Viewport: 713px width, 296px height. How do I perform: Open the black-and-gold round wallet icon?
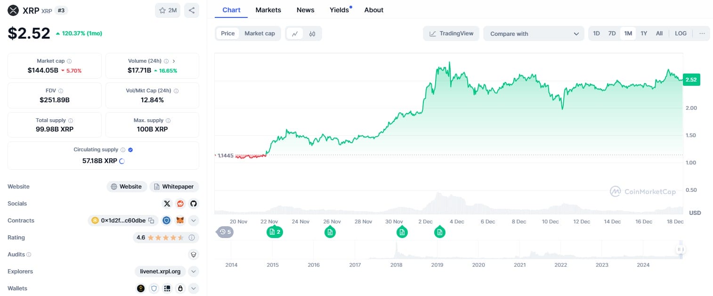(x=141, y=288)
